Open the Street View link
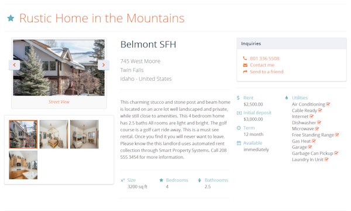351x211 pixels. pos(59,102)
